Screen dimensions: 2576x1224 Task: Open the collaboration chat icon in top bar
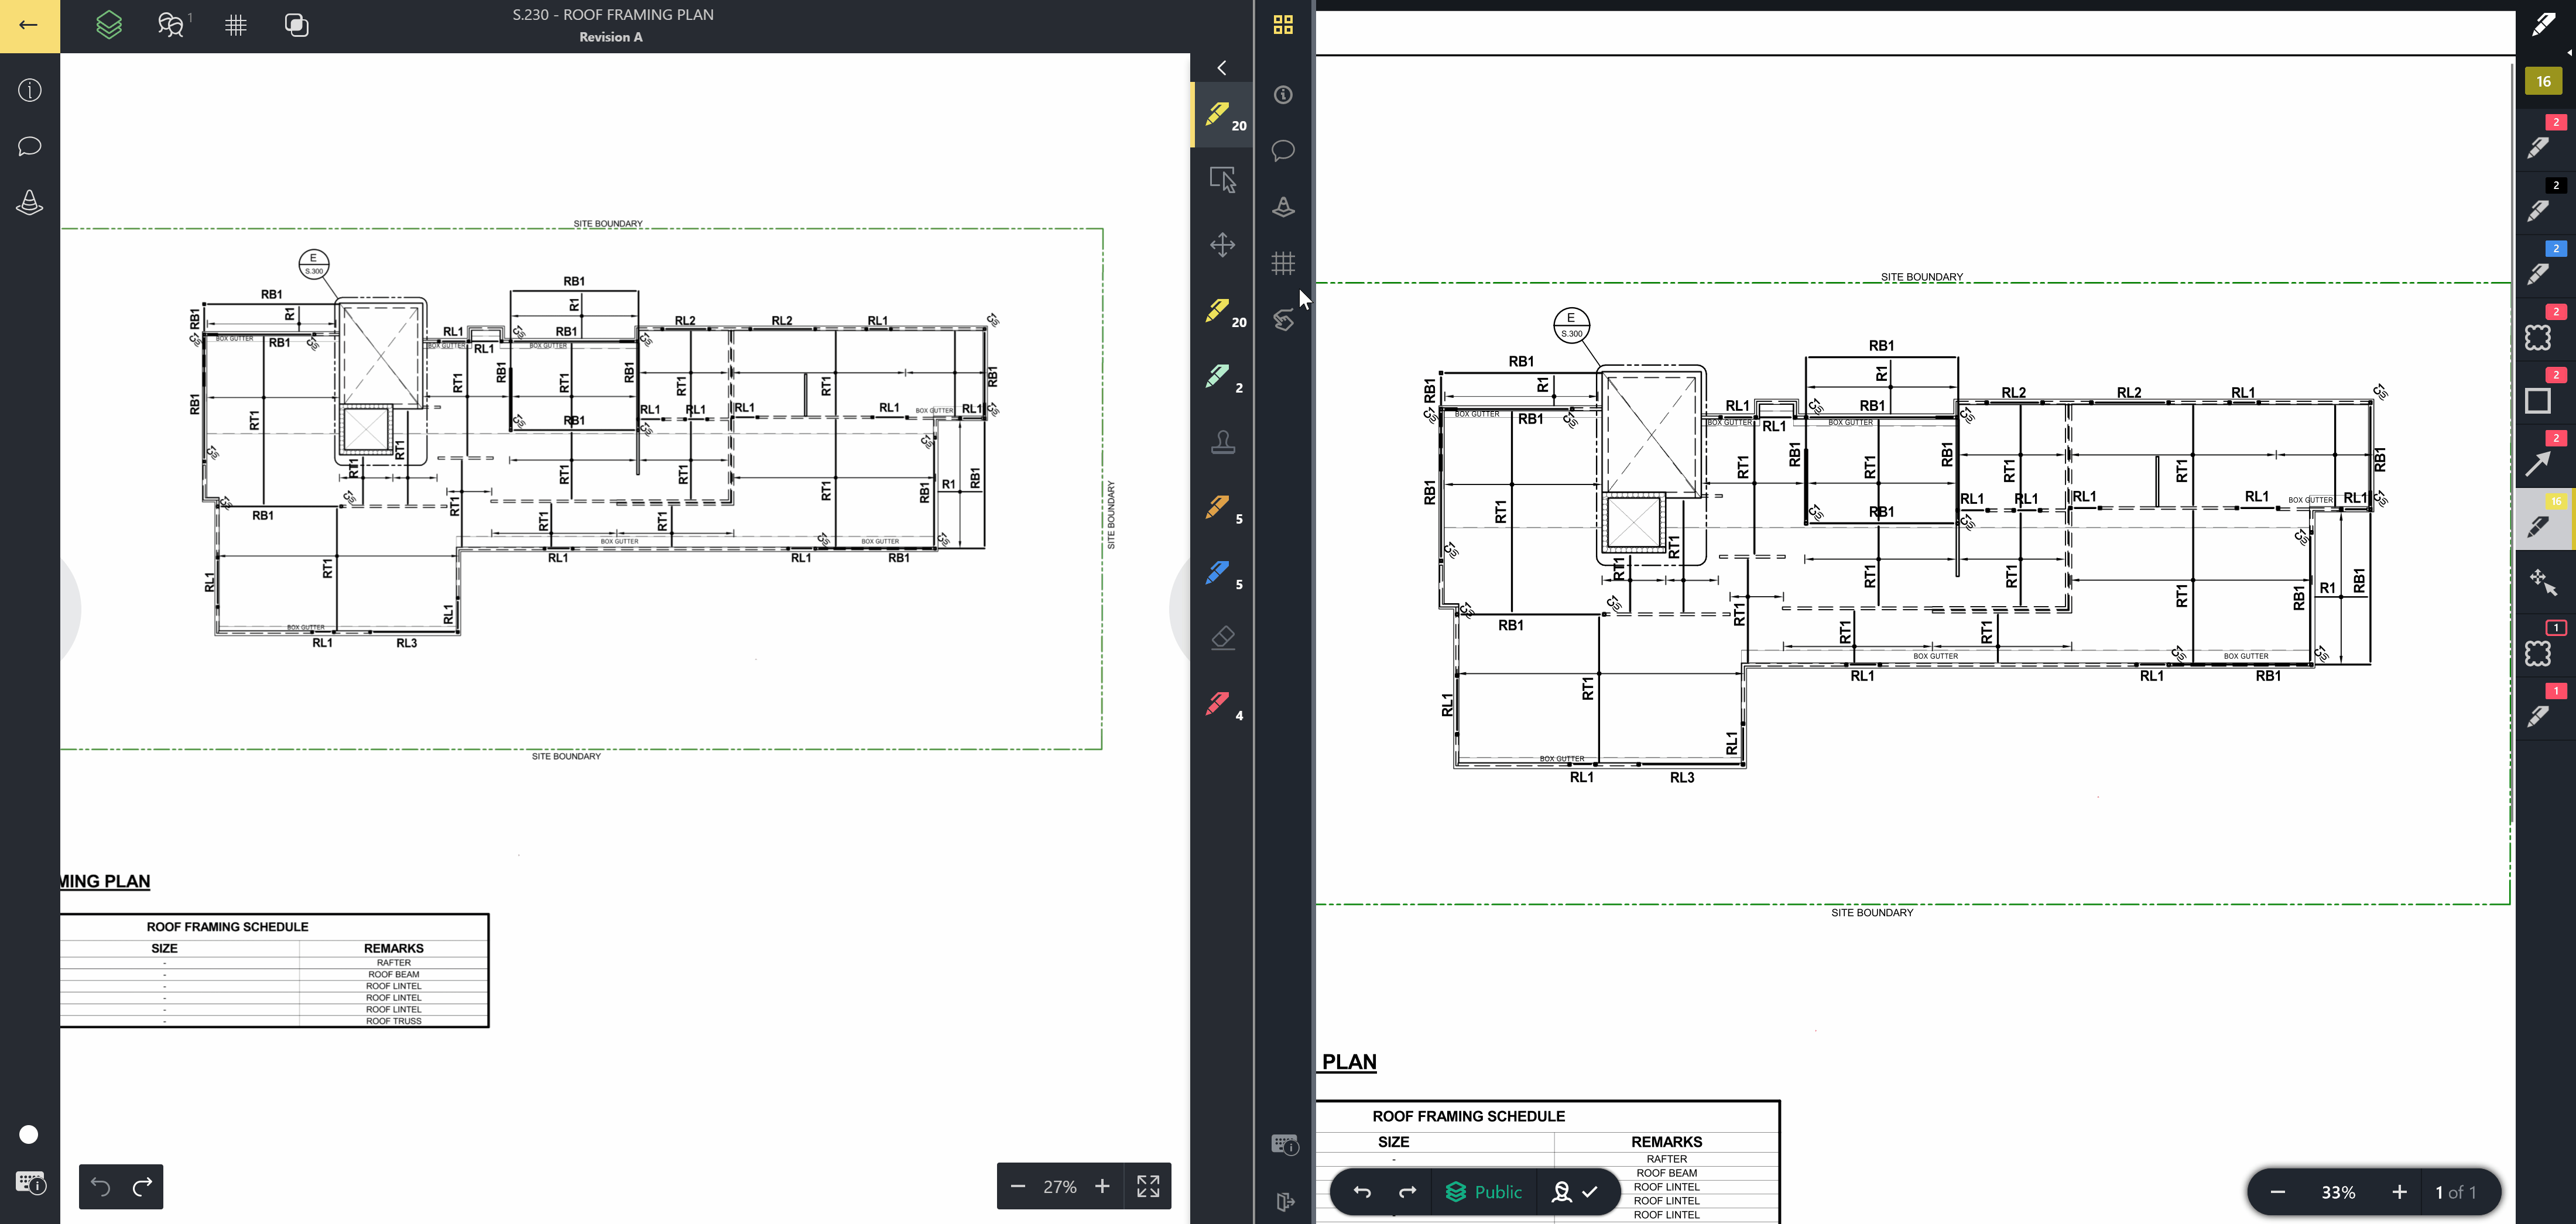(x=172, y=25)
